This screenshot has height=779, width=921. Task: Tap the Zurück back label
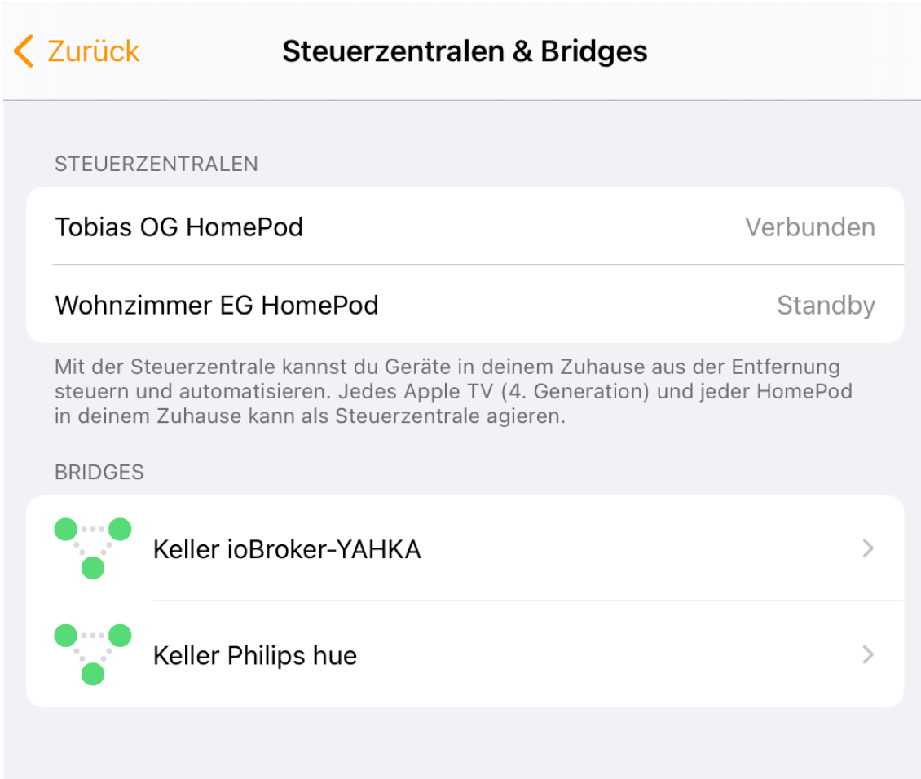93,51
